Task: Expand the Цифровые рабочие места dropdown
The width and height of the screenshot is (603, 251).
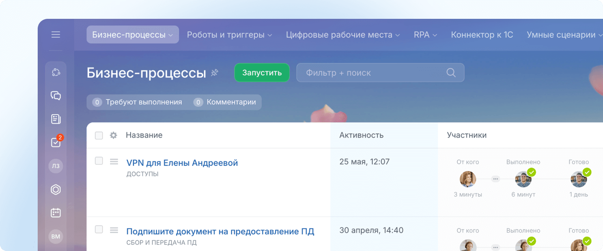Action: [343, 35]
